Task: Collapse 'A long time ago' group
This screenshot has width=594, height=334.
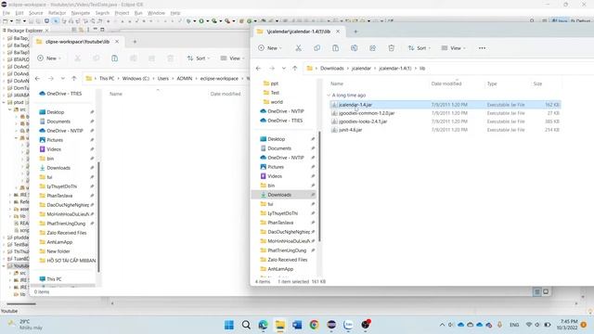Action: (x=329, y=96)
